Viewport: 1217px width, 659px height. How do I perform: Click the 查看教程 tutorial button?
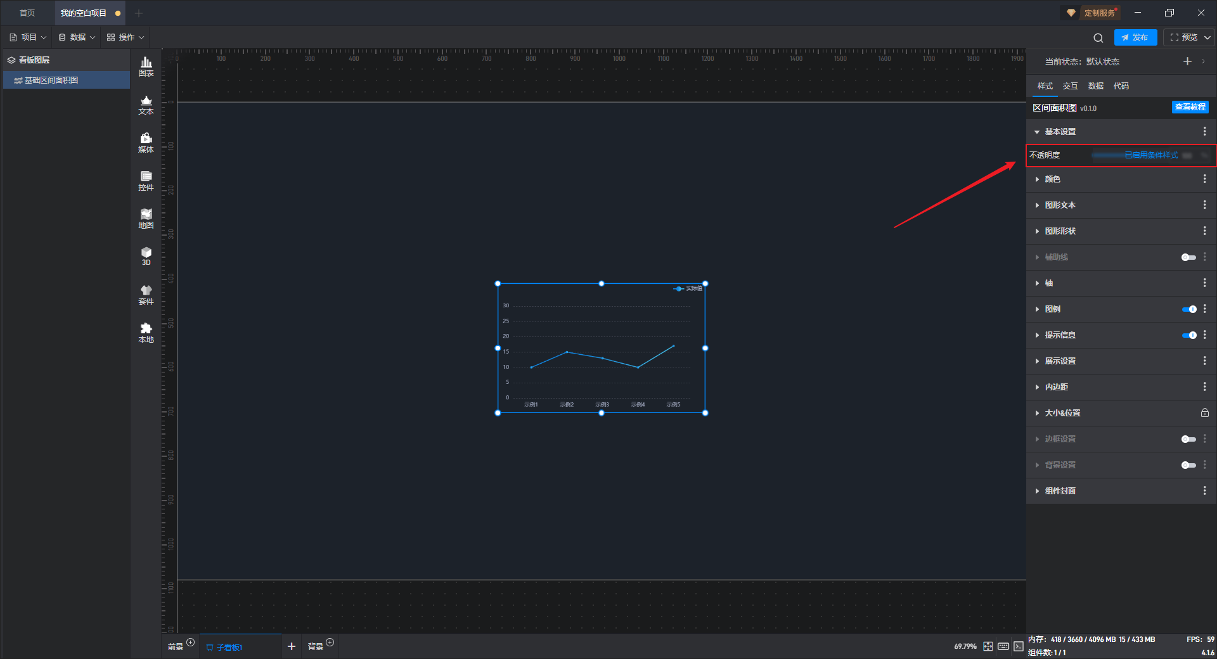[1190, 107]
